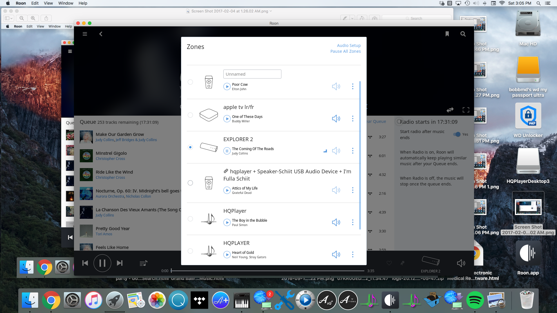Open the Jeff Bridges & Judy Collins artist link
557x313 pixels.
[x=136, y=140]
